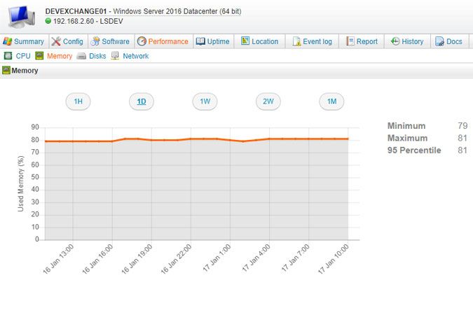473x315 pixels.
Task: Click the History icon
Action: [x=395, y=42]
